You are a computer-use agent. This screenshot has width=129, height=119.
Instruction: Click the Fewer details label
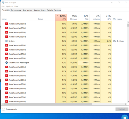(x=11, y=109)
